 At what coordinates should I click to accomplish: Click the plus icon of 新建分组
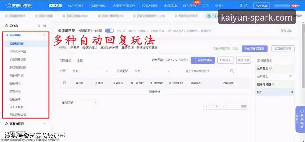pyautogui.click(x=259, y=61)
